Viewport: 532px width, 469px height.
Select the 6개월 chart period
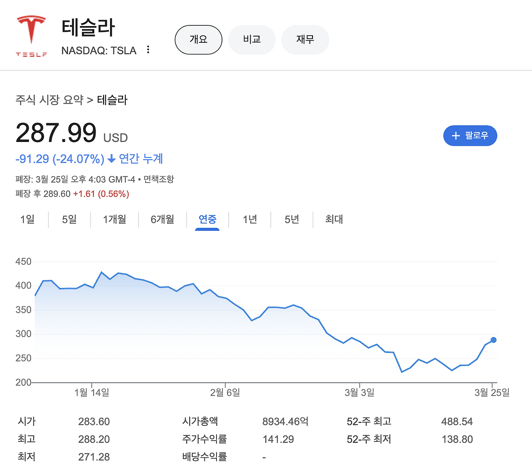coord(162,220)
